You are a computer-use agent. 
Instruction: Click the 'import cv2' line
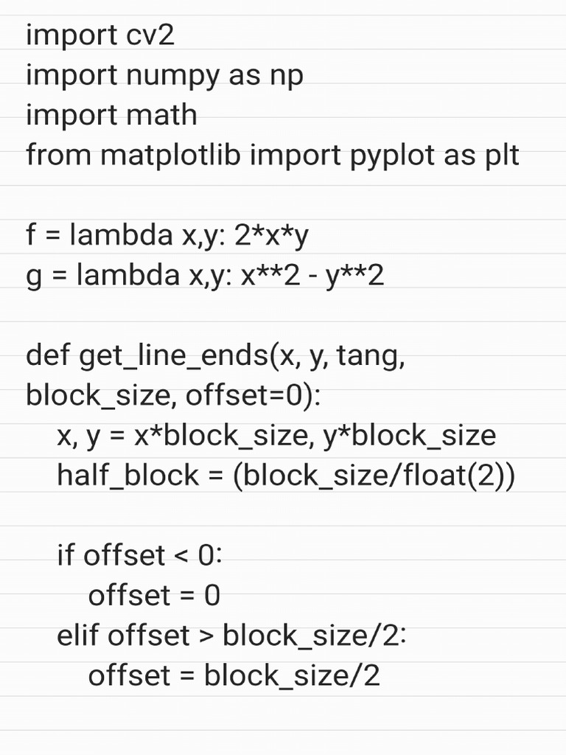point(100,35)
